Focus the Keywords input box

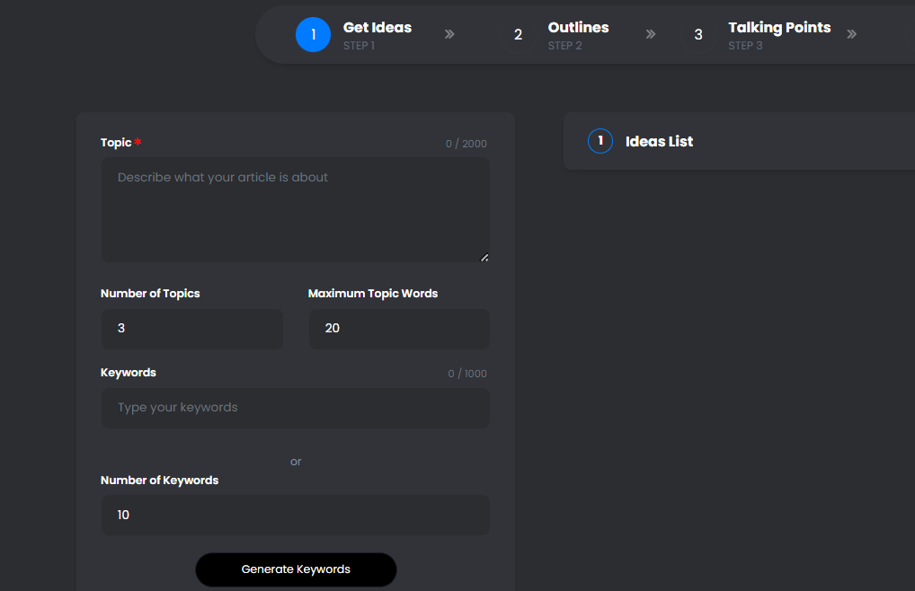pos(295,408)
